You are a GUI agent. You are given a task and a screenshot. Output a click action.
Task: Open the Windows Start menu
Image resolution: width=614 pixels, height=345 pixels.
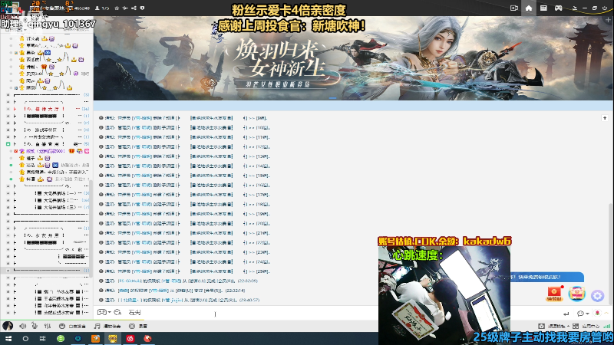tap(8, 339)
